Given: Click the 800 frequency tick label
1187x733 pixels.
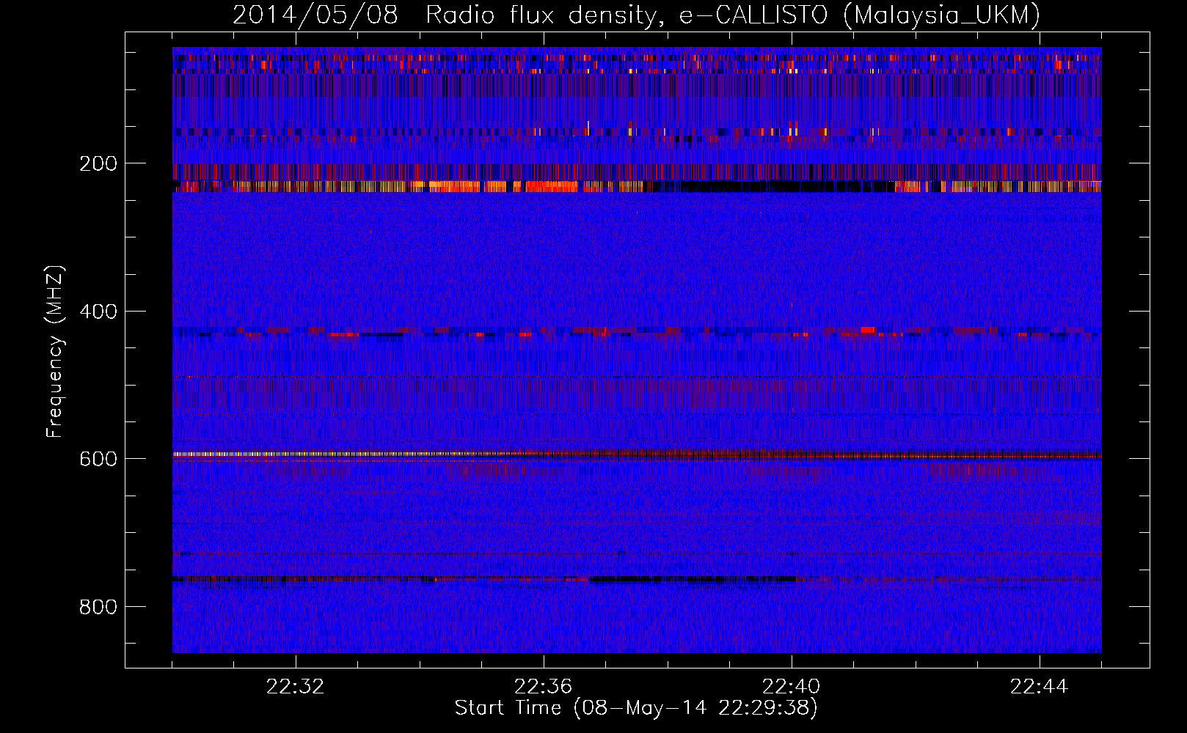Looking at the screenshot, I should [98, 607].
